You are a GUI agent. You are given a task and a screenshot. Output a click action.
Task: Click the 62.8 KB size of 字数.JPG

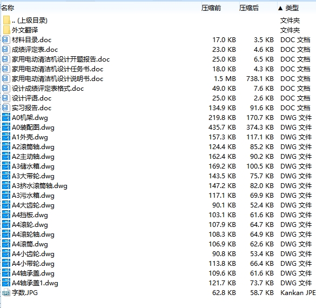point(224,292)
